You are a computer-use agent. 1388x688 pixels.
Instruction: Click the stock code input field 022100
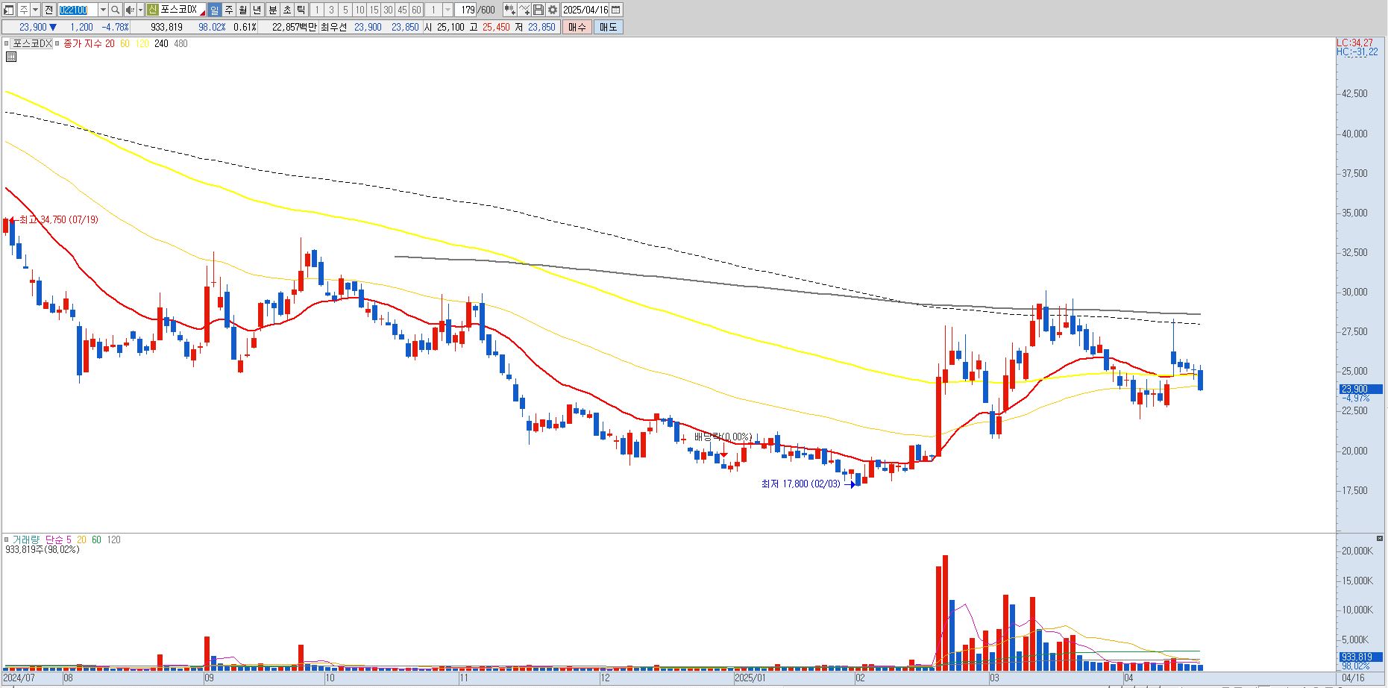(78, 10)
